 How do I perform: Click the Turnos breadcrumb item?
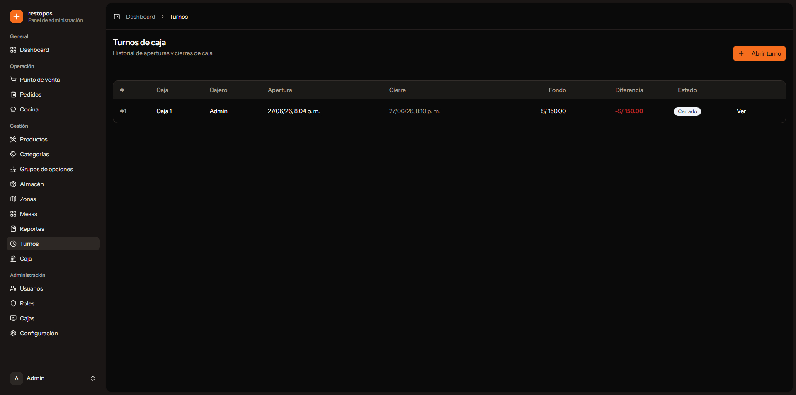(x=179, y=17)
